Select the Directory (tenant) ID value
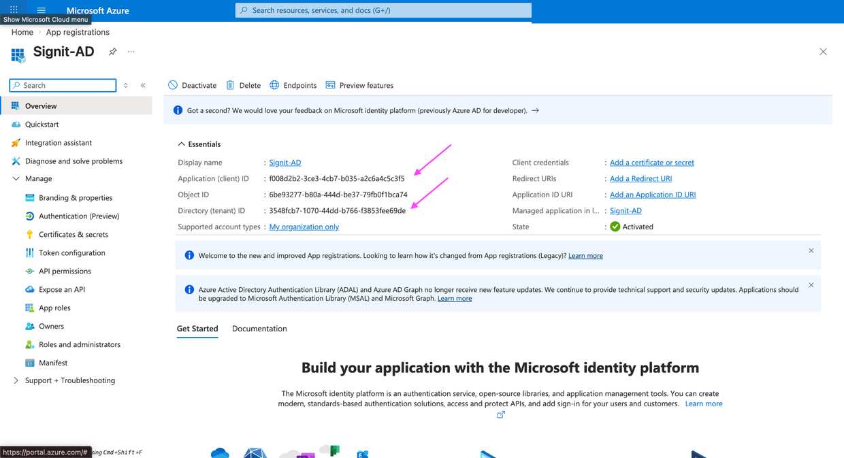844x458 pixels. [x=338, y=211]
